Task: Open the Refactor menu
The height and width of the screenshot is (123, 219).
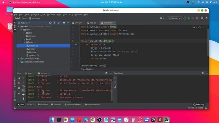Action: coord(51,14)
